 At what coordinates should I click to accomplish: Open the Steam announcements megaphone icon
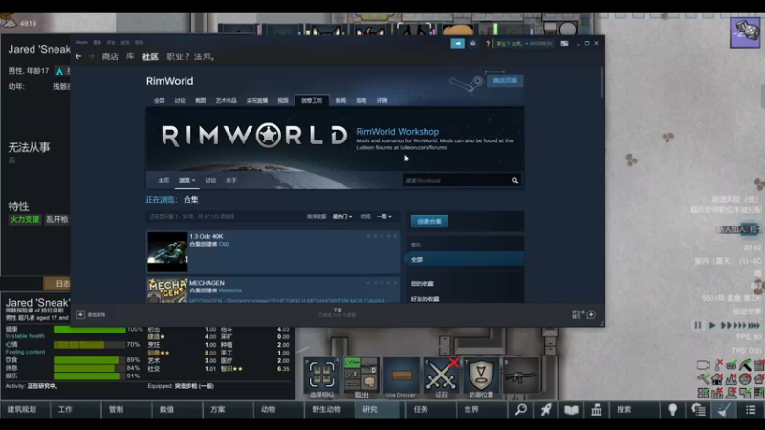click(458, 43)
